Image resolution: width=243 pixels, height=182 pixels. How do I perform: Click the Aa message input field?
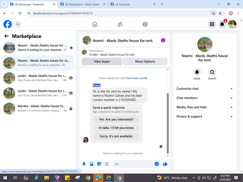click(133, 164)
